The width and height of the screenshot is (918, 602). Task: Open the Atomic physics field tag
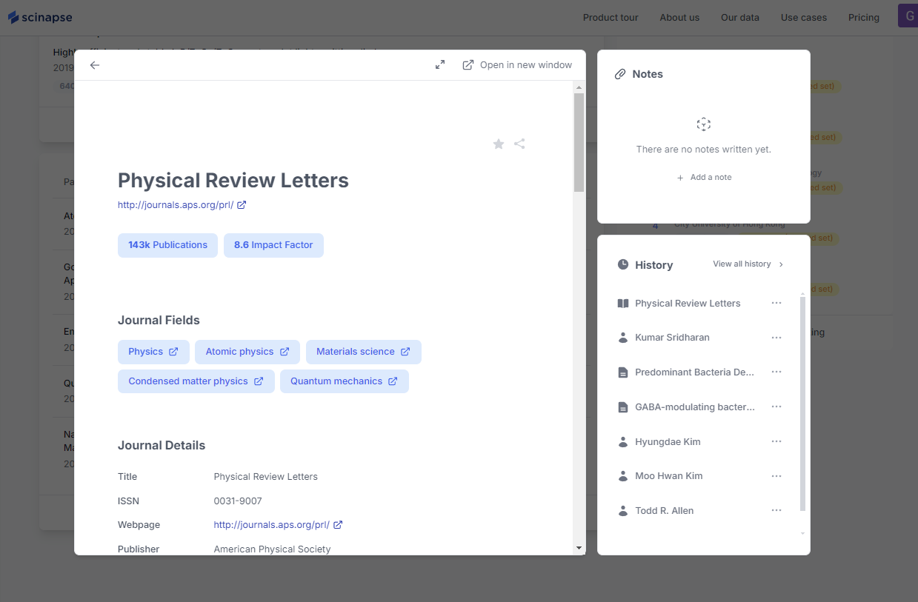coord(247,352)
